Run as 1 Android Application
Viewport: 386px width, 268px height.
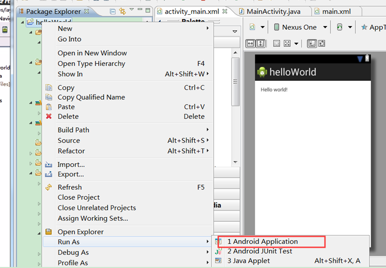coord(290,242)
